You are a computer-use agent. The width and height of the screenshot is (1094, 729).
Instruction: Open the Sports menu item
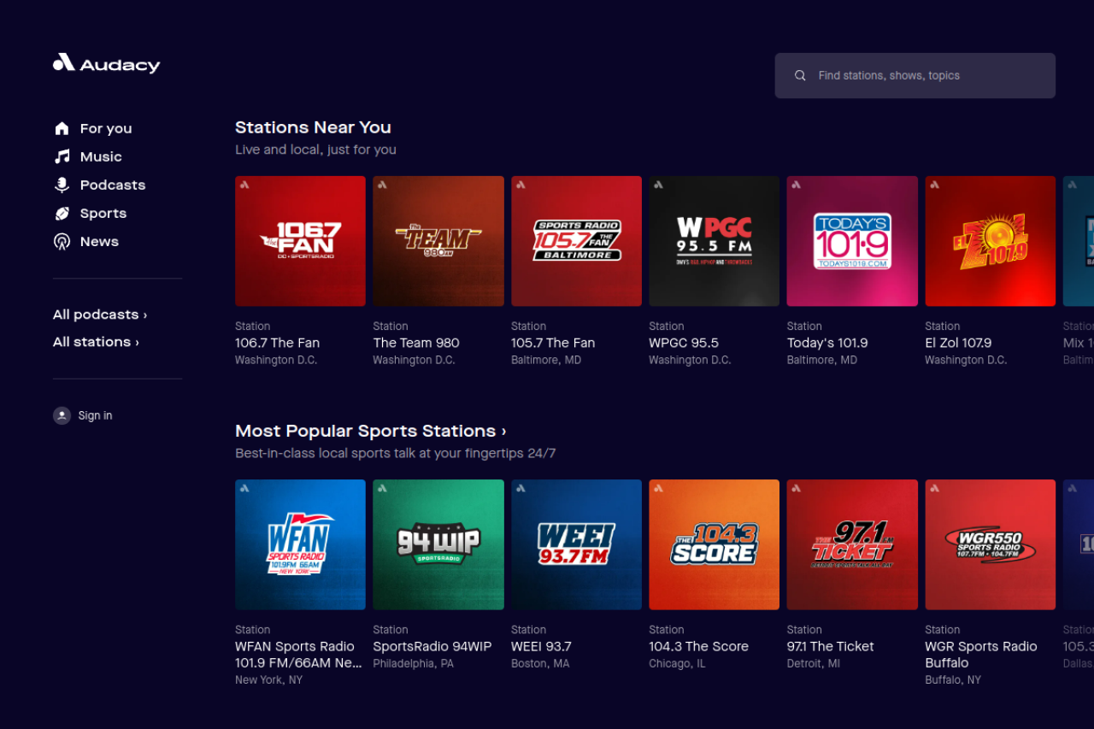(103, 214)
